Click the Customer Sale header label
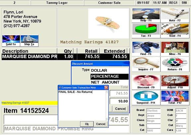This screenshot has width=191, height=135. point(109,3)
